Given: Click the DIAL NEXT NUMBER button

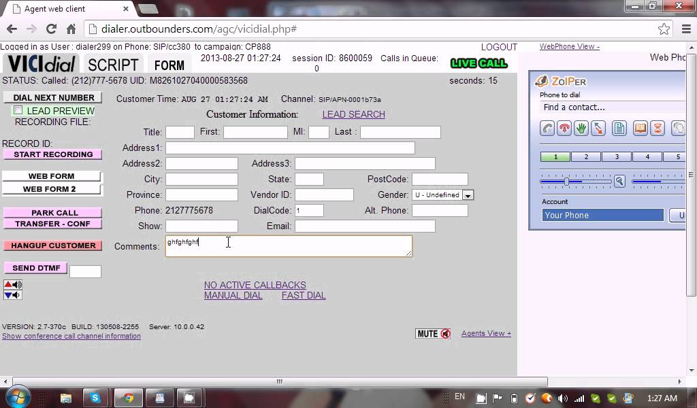Looking at the screenshot, I should (x=53, y=98).
